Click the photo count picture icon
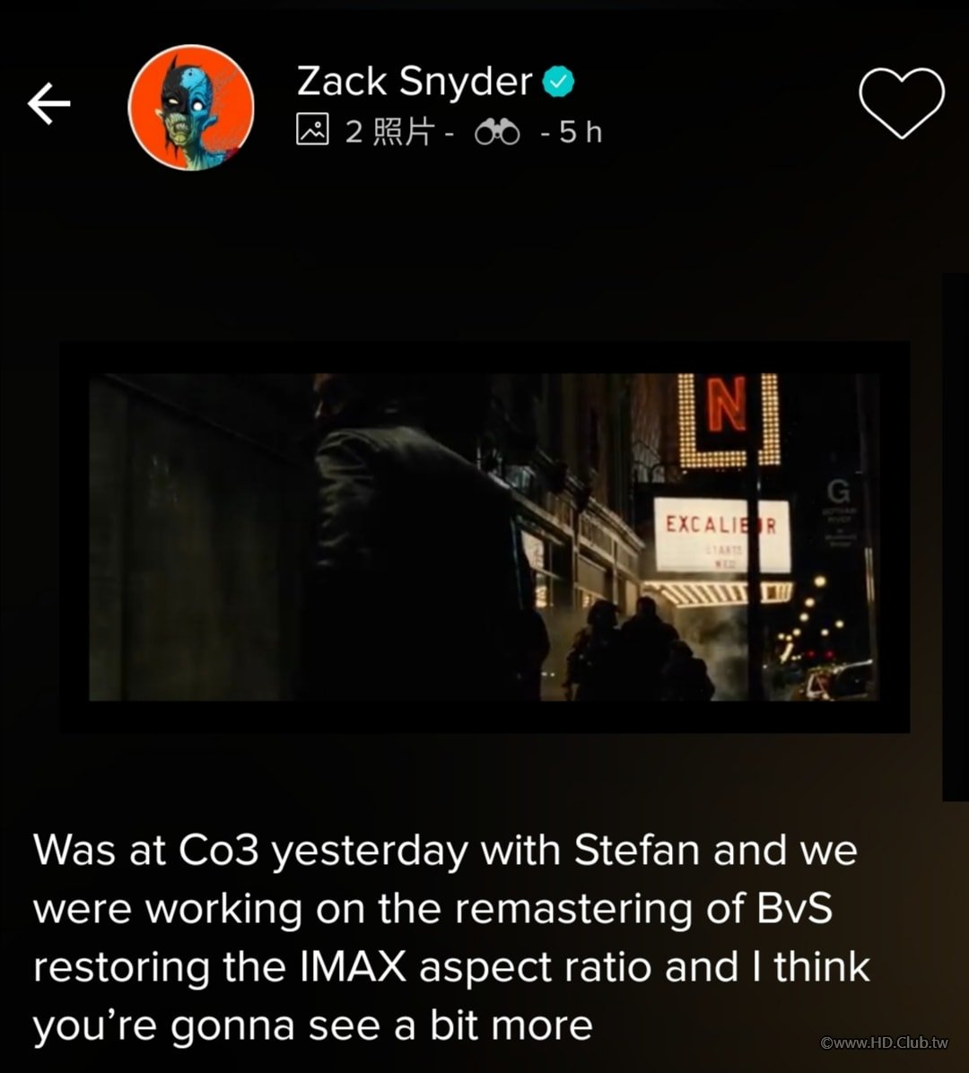The height and width of the screenshot is (1073, 969). 312,129
